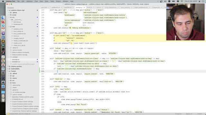Click the menu bar clock
206x115 pixels.
[191, 1]
